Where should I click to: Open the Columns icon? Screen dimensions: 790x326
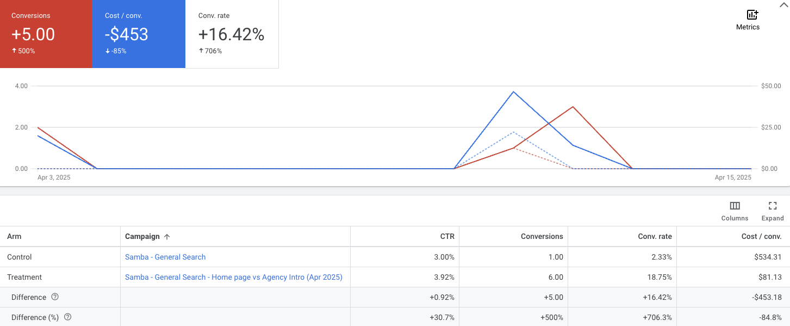point(735,206)
